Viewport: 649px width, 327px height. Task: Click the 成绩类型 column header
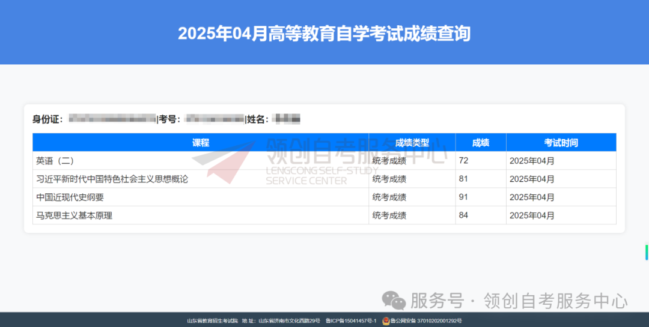(412, 143)
